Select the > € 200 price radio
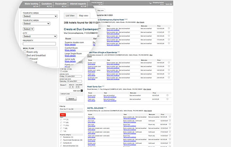 [61, 71]
